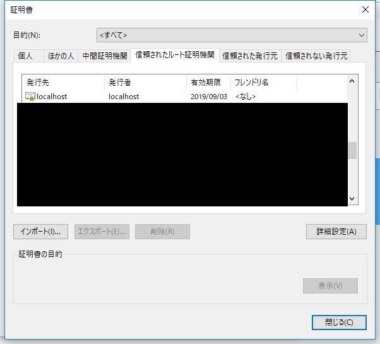Close the 証明書 dialog with the X
Screen dimensions: 380x344
click(365, 9)
